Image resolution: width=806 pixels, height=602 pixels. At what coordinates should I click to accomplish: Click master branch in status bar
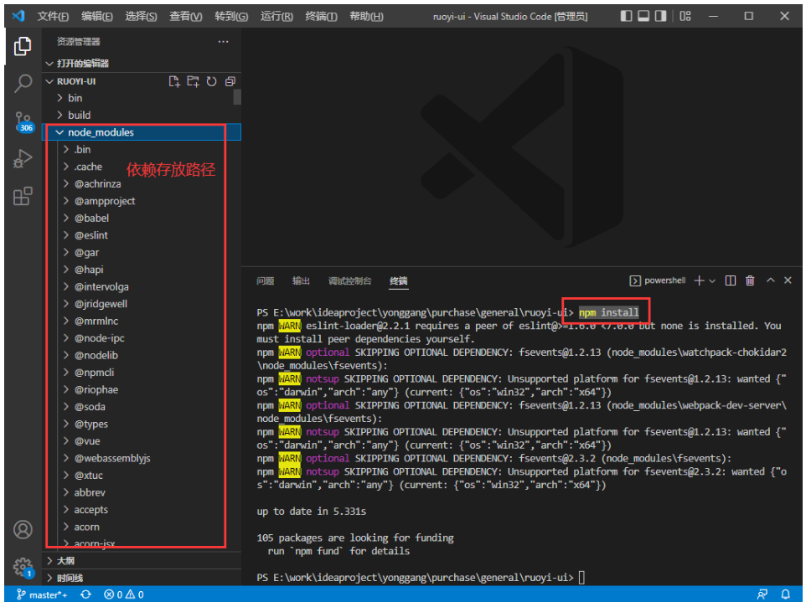tap(42, 594)
